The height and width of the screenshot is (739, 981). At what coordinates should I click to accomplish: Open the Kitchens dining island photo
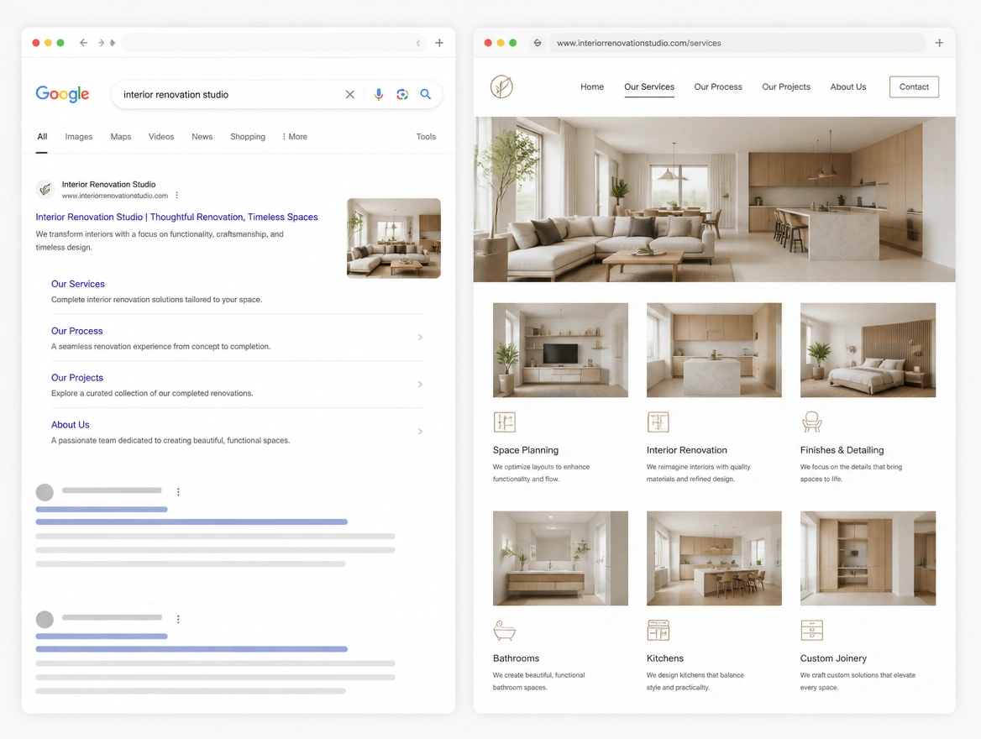point(714,558)
